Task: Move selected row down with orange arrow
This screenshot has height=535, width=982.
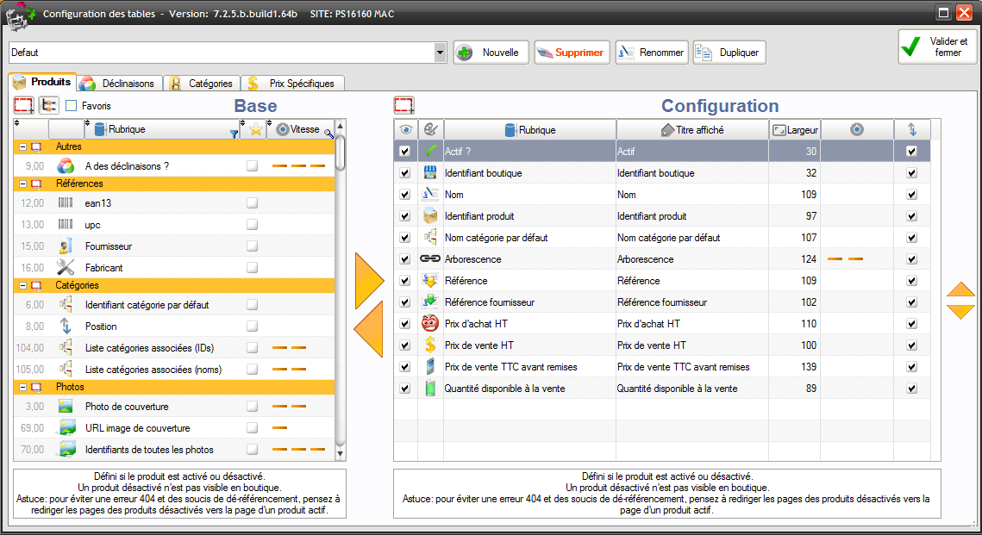Action: (x=960, y=311)
